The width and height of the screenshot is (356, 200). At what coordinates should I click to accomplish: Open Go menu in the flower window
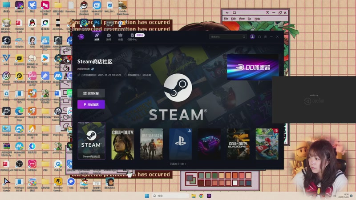pyautogui.click(x=249, y=19)
